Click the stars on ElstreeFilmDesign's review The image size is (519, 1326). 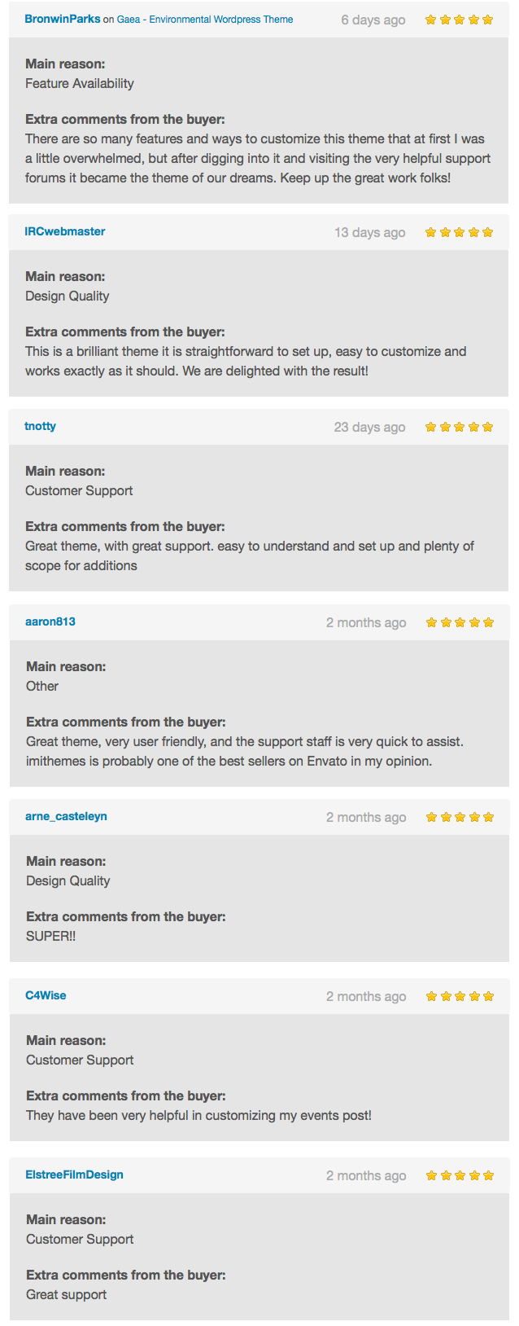pyautogui.click(x=460, y=1175)
